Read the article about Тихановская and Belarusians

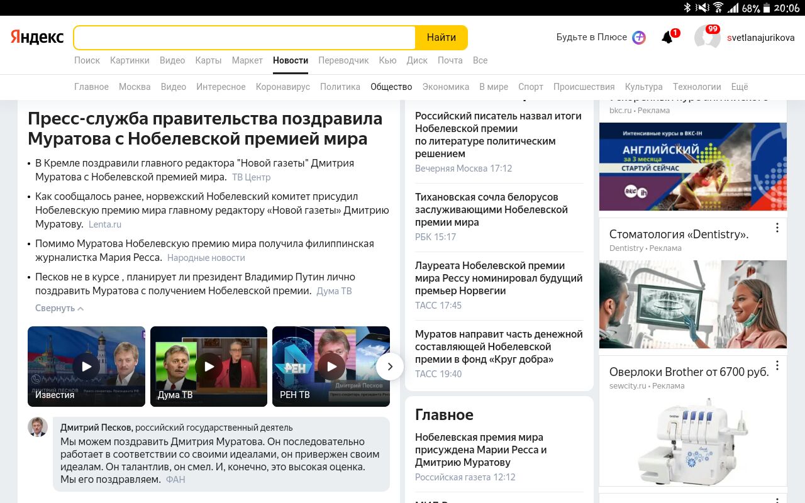(x=491, y=210)
